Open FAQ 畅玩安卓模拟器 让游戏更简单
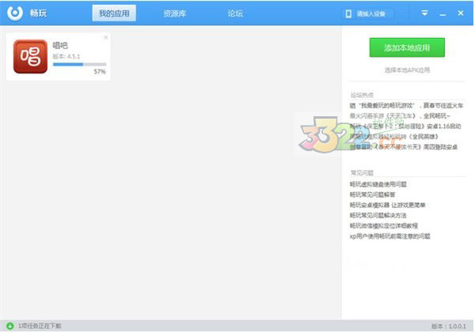Viewport: 475px width, 333px height. pyautogui.click(x=387, y=205)
